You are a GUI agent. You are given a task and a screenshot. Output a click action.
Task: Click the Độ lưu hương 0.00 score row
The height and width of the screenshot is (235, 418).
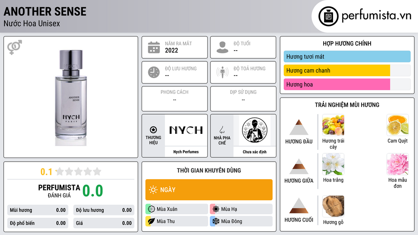click(104, 210)
